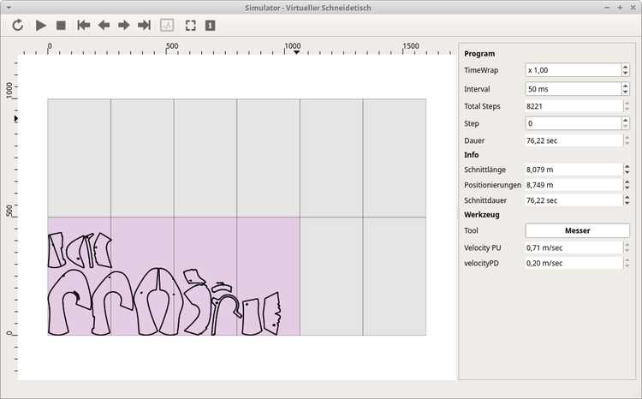The height and width of the screenshot is (399, 642).
Task: Click the reload simulation icon
Action: (18, 26)
